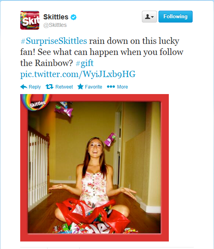Open the attached fan photo

(x=94, y=168)
